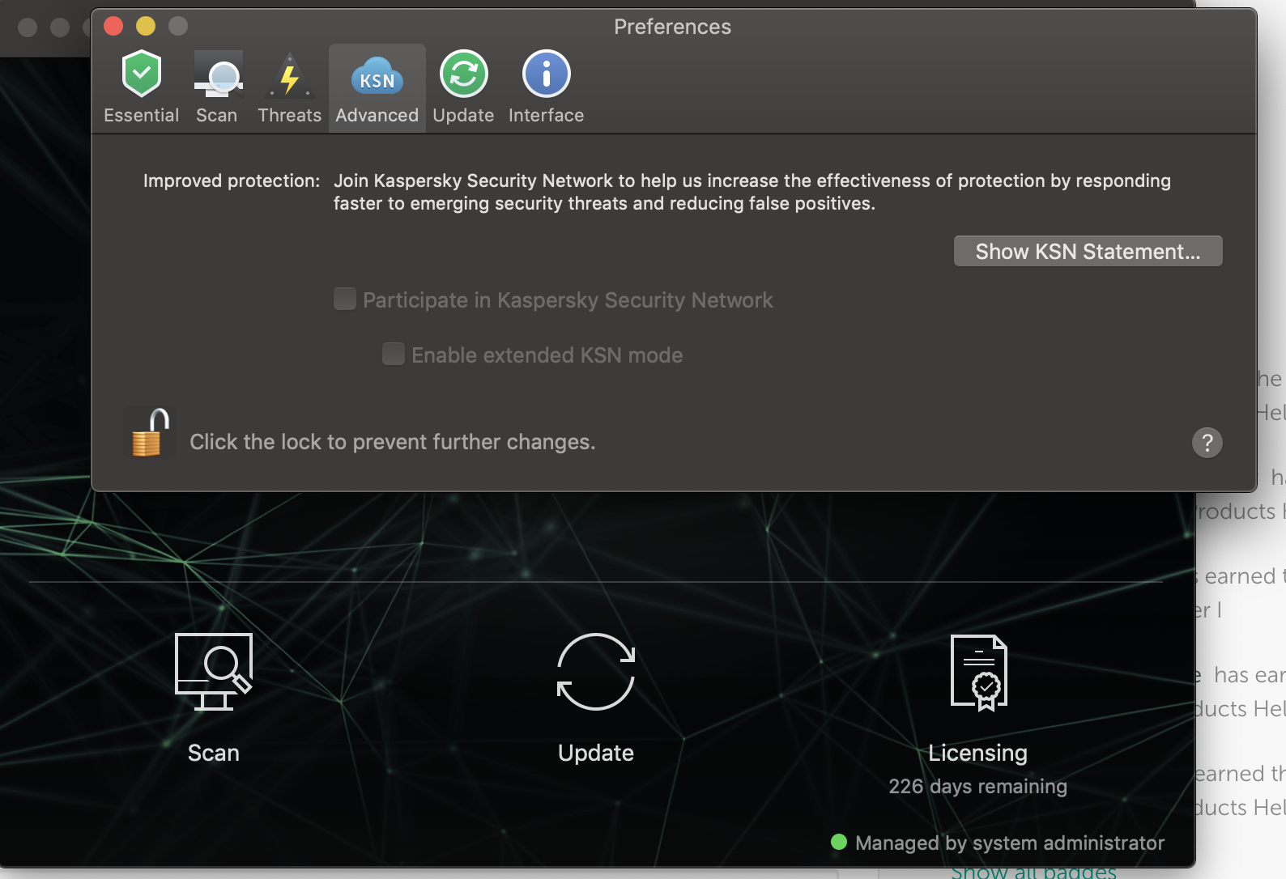This screenshot has height=879, width=1286.
Task: Click the Managed by system administrator label
Action: 1009,843
